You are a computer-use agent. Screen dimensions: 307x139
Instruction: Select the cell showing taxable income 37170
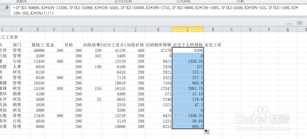pos(158,51)
